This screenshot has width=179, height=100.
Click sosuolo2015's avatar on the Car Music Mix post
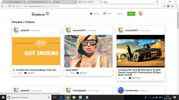pos(121,30)
